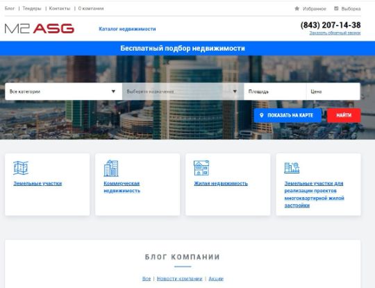Expand the Выберите назначение dropdown
This screenshot has height=288, width=375.
(x=183, y=92)
